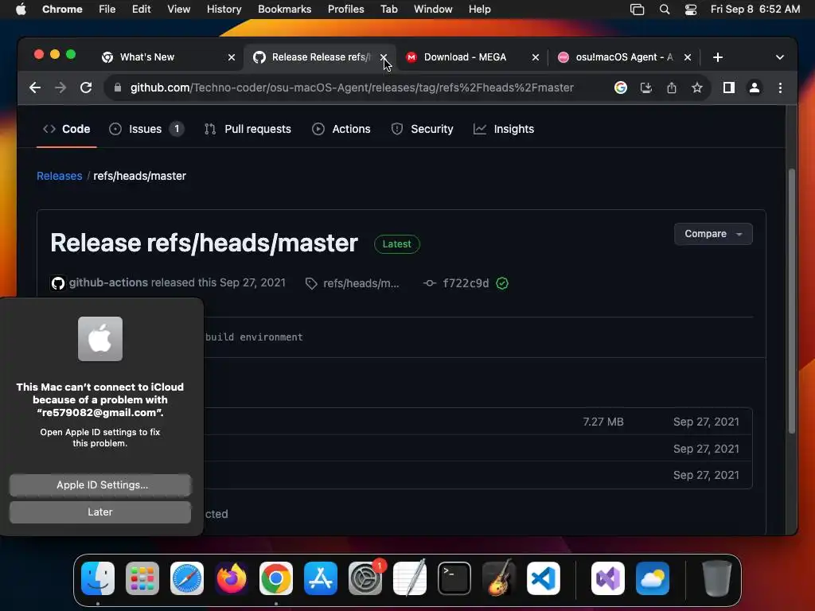Viewport: 815px width, 611px height.
Task: Open the Bookmarks menu
Action: [x=284, y=10]
